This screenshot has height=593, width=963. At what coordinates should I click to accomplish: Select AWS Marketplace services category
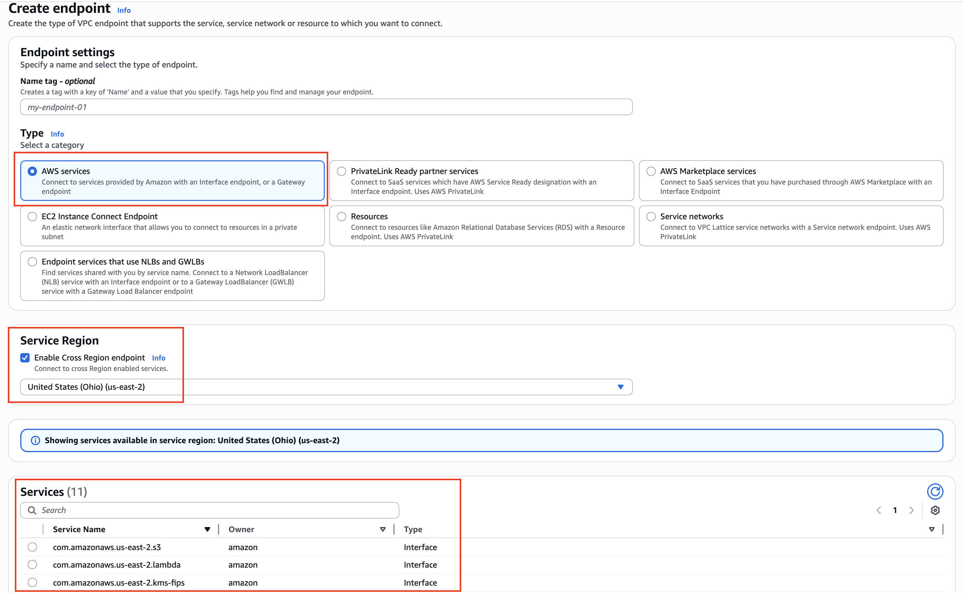tap(651, 171)
